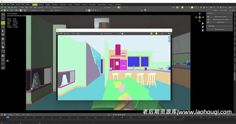
Task: Click the pan view hand icon
Action: [x=203, y=27]
